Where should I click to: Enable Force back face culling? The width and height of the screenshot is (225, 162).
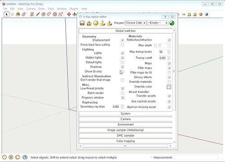pos(122,45)
